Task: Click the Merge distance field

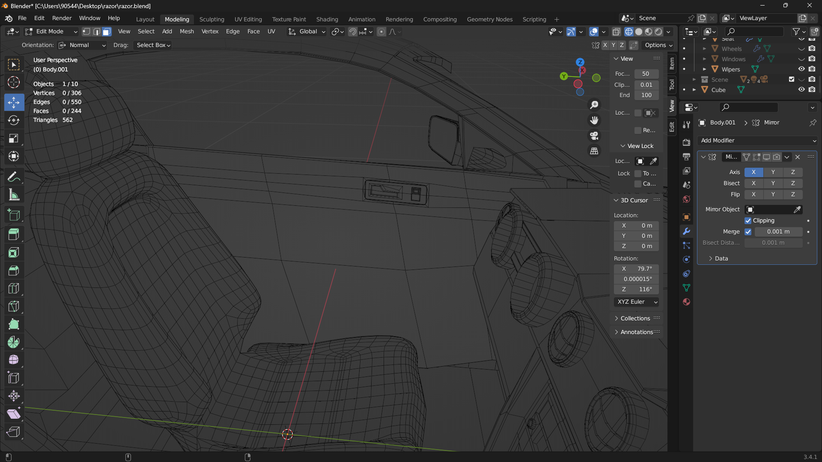Action: point(778,232)
